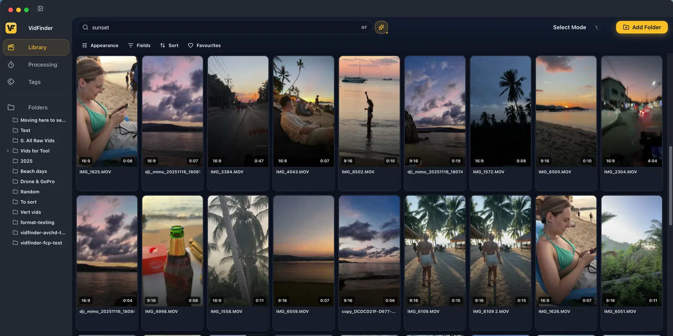Open the Moving here to se... folder

click(39, 120)
